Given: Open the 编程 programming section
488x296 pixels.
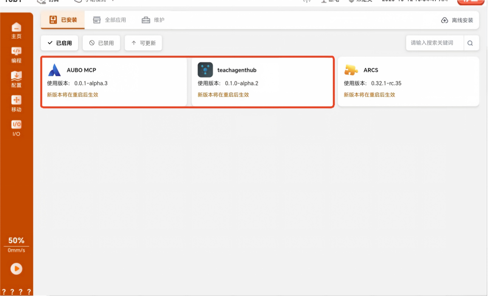Looking at the screenshot, I should coord(16,55).
